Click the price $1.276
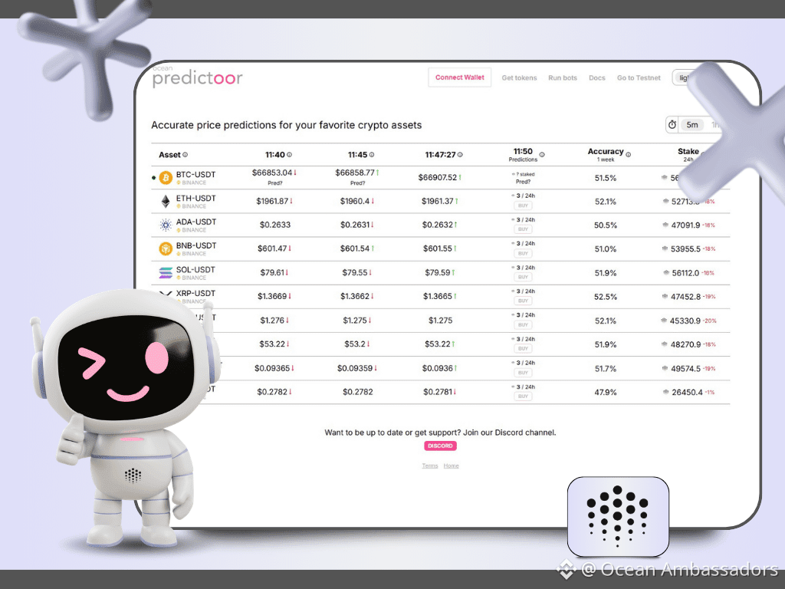 click(x=272, y=320)
